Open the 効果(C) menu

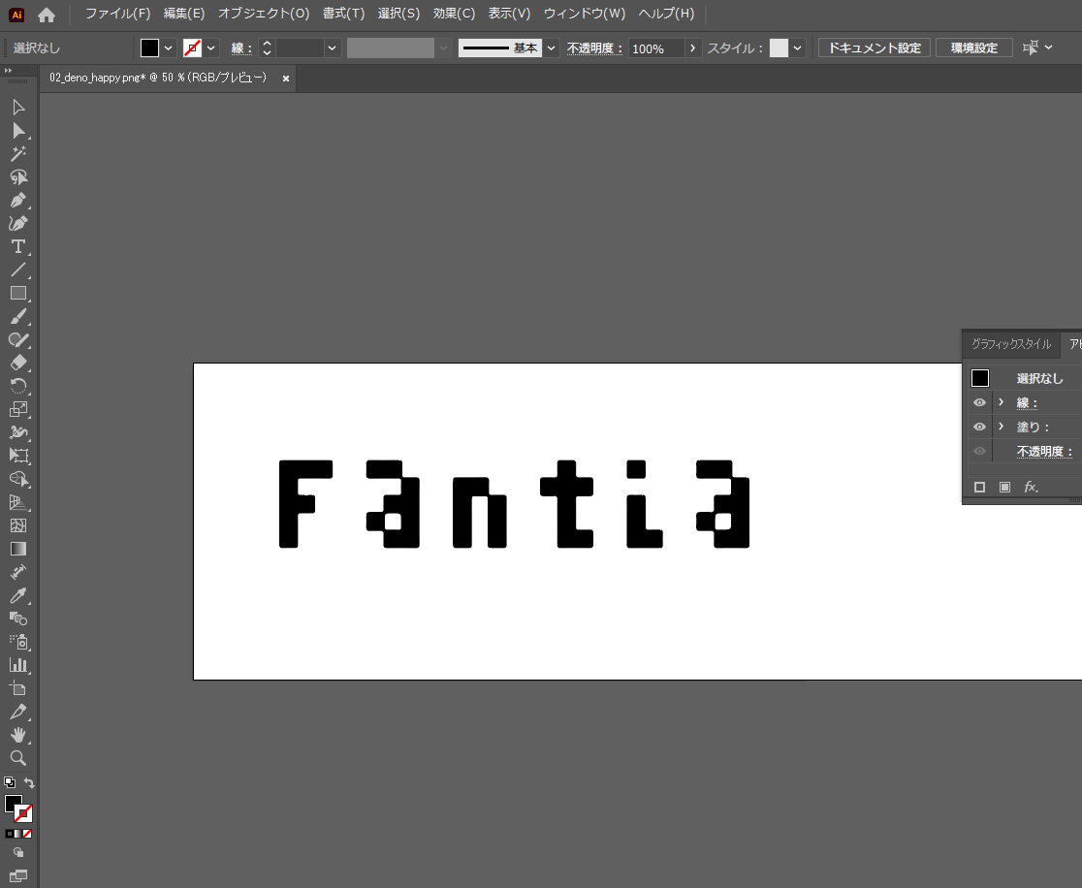coord(454,14)
